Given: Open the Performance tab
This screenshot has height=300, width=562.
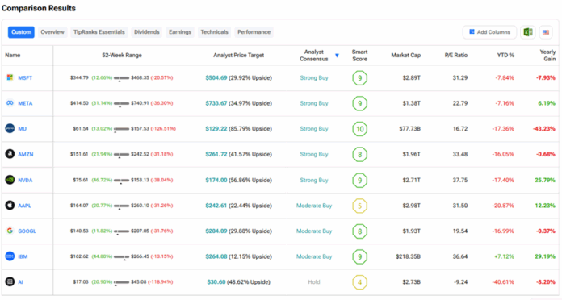Looking at the screenshot, I should click(x=254, y=32).
